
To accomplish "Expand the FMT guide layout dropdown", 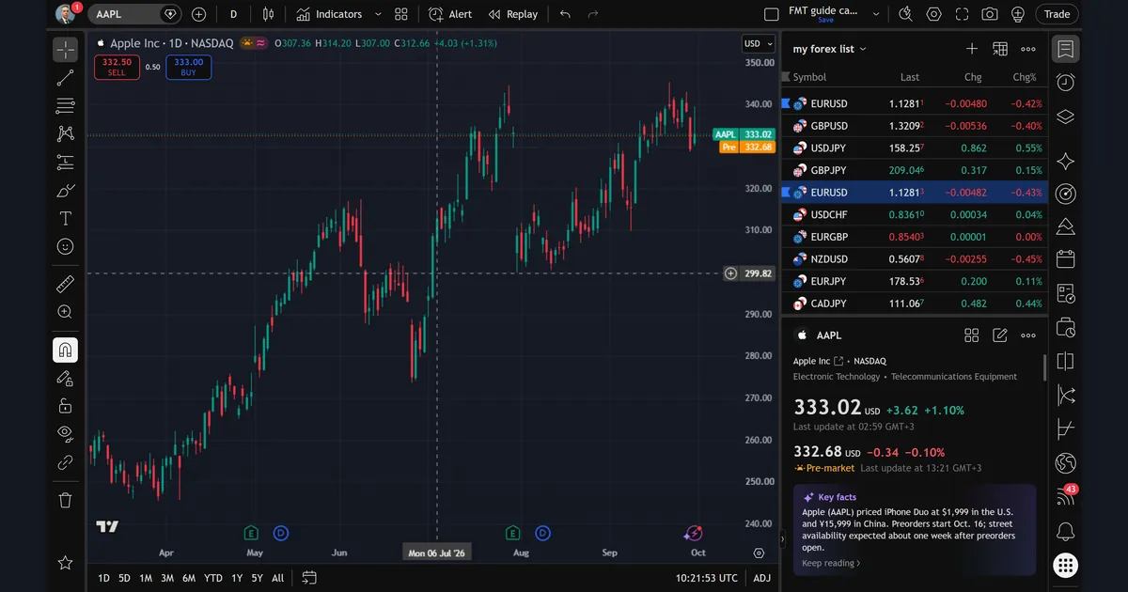I will pyautogui.click(x=876, y=14).
